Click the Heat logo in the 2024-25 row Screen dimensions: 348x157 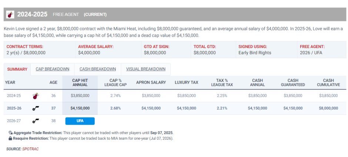(36, 96)
